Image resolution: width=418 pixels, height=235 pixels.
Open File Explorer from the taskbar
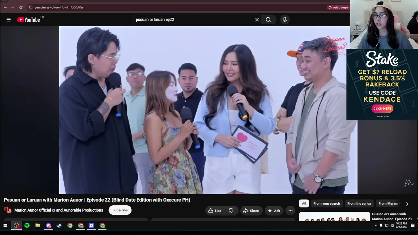pyautogui.click(x=38, y=226)
